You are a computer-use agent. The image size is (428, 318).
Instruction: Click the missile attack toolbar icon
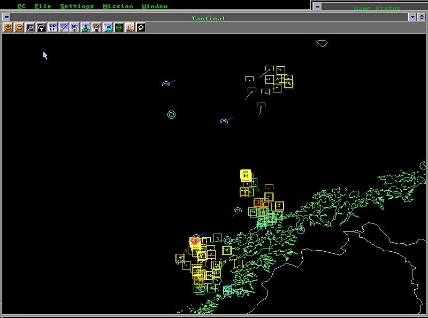[63, 28]
